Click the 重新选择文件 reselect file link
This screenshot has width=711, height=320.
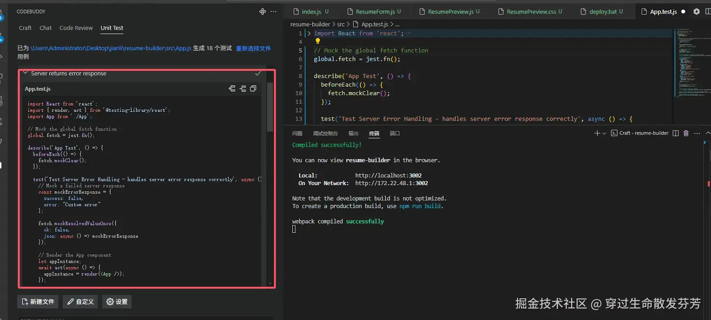point(253,48)
